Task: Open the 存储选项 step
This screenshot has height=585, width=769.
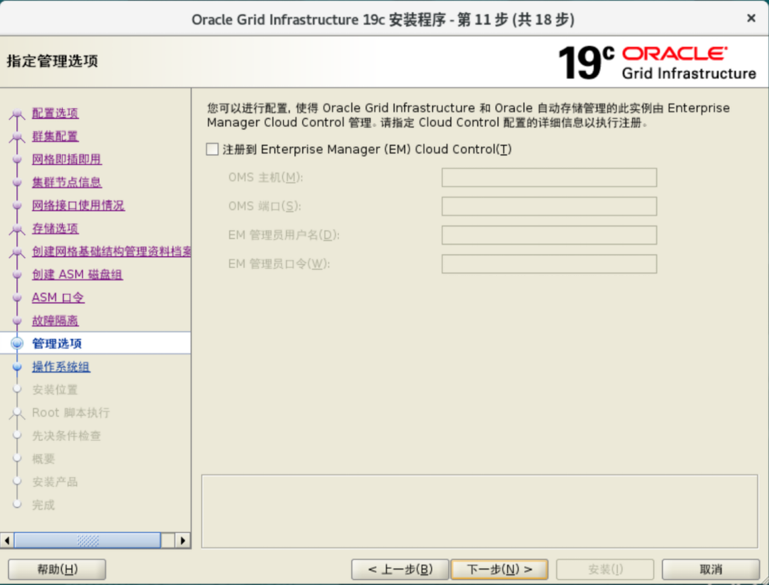Action: [55, 228]
